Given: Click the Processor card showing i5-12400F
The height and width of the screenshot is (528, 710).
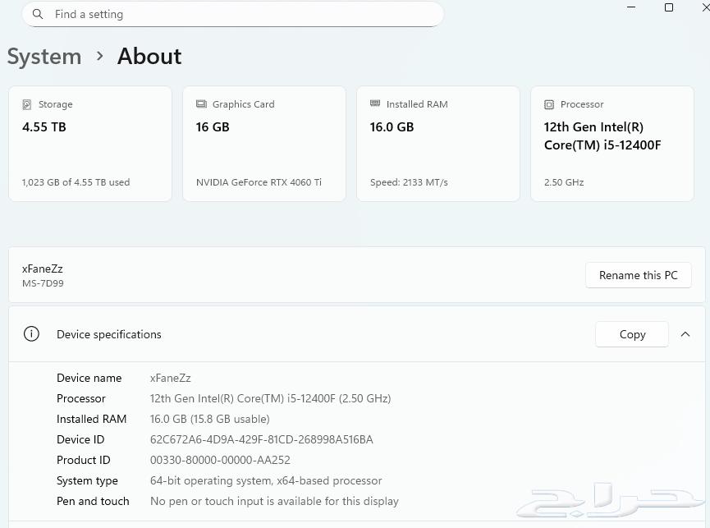Looking at the screenshot, I should [x=612, y=144].
